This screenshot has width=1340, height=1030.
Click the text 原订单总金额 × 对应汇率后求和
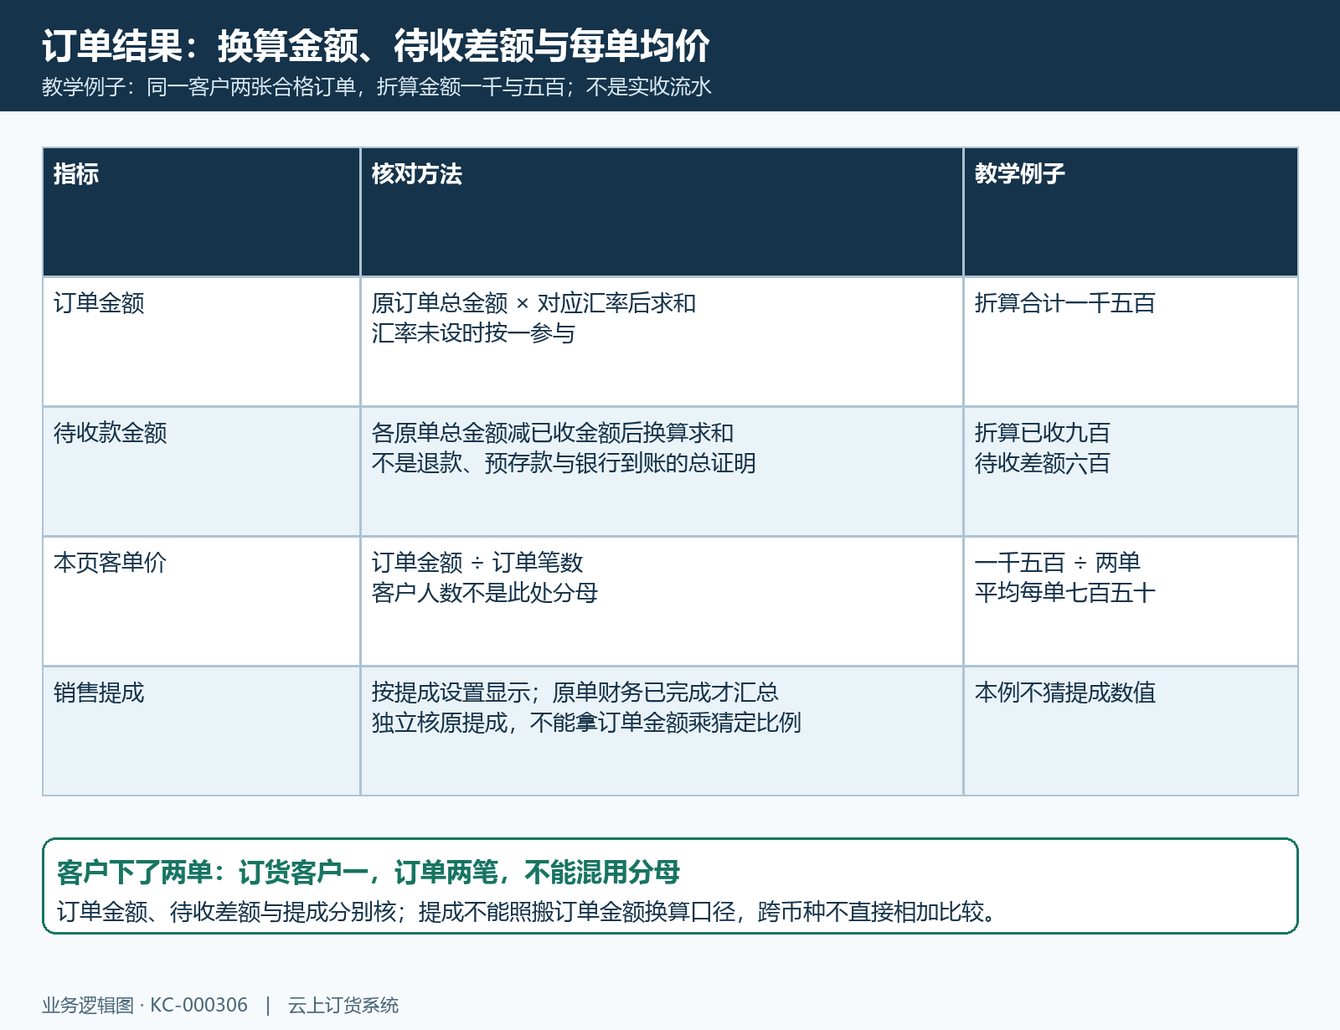(x=534, y=303)
